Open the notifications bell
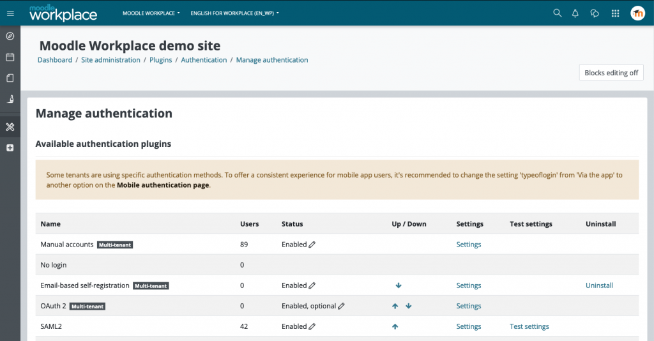 pos(575,13)
